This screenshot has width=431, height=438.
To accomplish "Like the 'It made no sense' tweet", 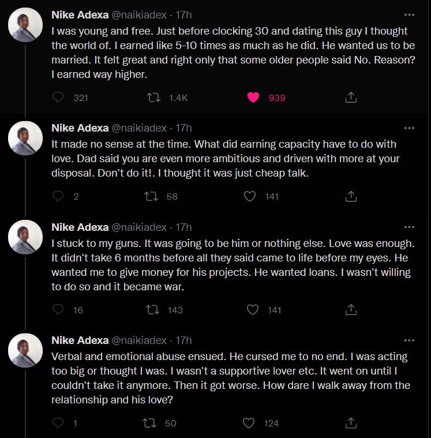I will 250,196.
